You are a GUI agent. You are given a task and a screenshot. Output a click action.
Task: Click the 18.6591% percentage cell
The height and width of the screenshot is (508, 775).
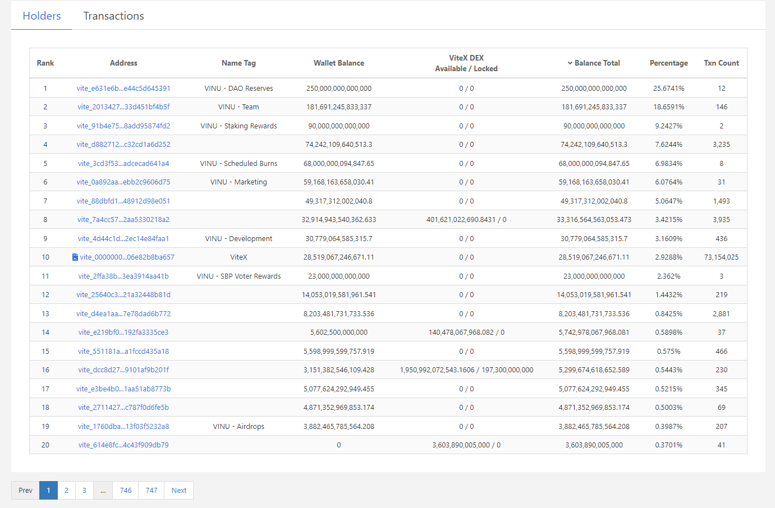[669, 107]
